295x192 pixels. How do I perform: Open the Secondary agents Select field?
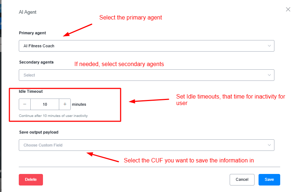tap(144, 75)
